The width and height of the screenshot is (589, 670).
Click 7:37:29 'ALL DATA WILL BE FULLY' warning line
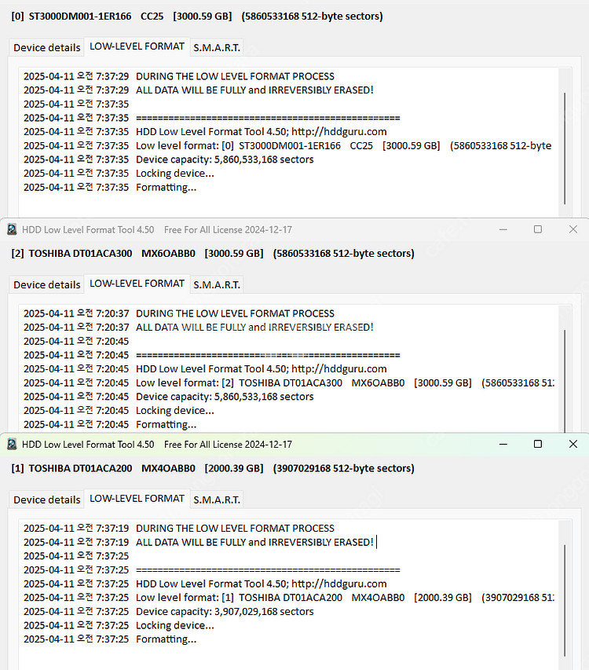click(199, 90)
